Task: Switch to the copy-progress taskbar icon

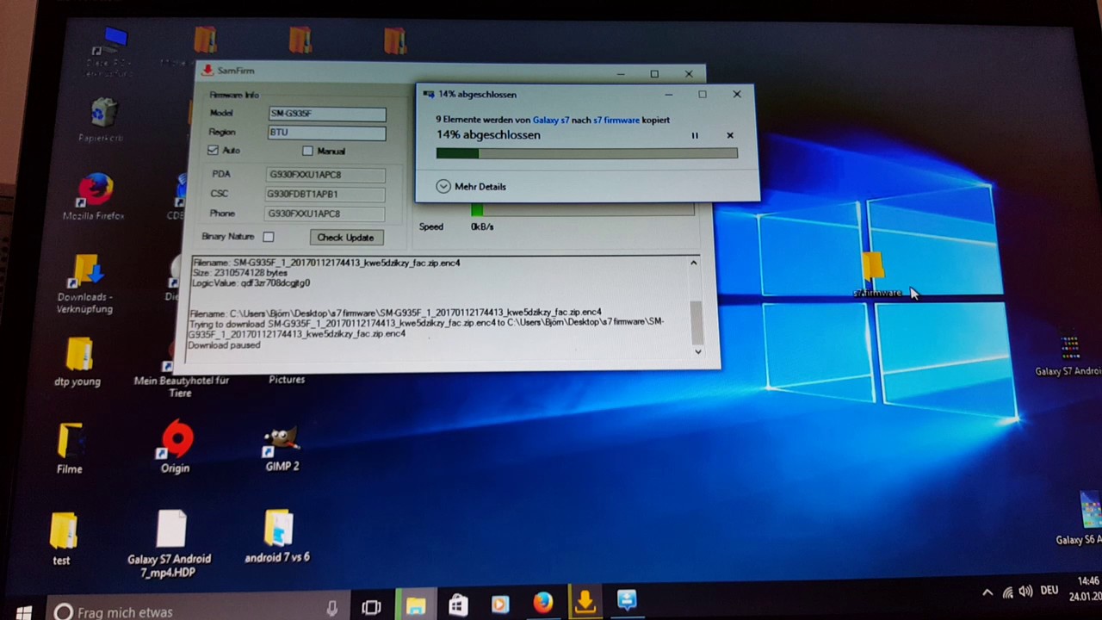Action: point(627,600)
